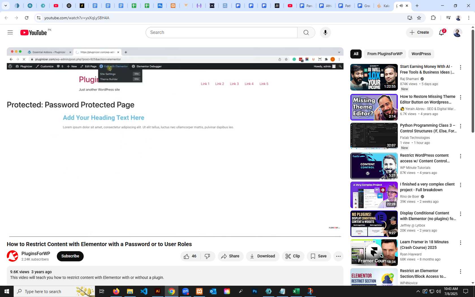Click the Create button
Viewport: 475px width, 297px height.
pos(420,33)
